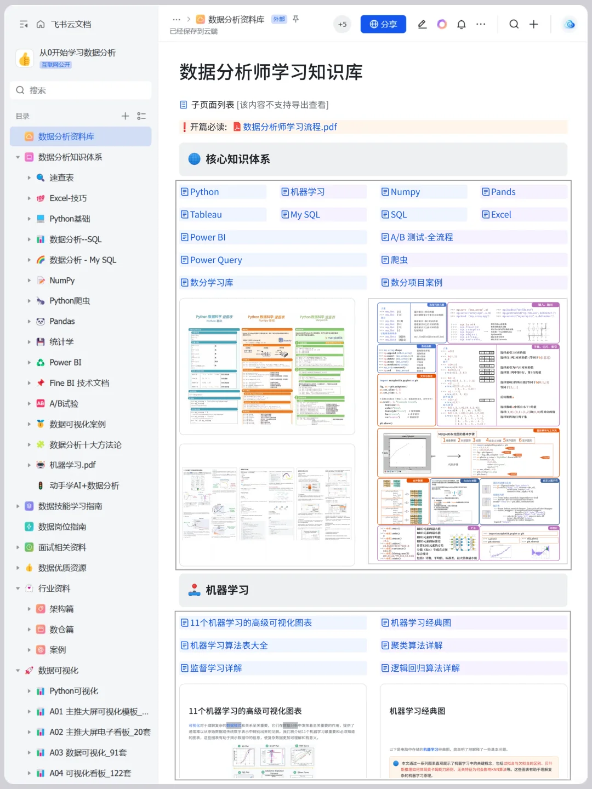The width and height of the screenshot is (592, 789).
Task: Open the home icon beside 飞书云文档
Action: 41,24
